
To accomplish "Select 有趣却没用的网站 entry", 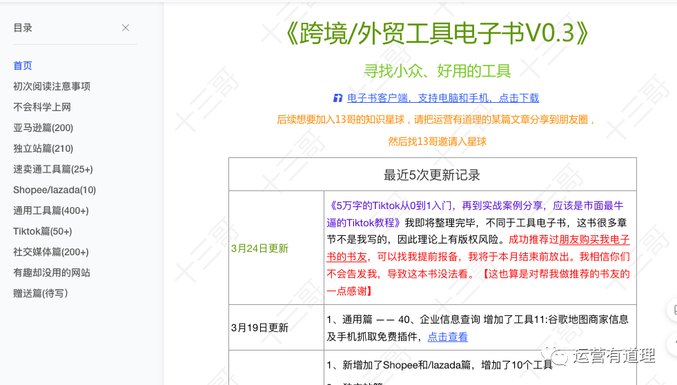I will click(x=52, y=273).
